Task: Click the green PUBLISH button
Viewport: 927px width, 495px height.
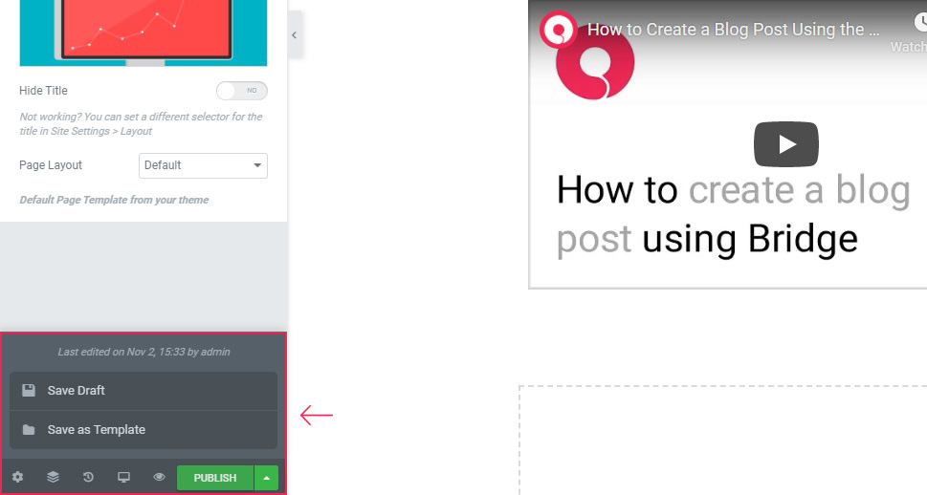Action: tap(215, 478)
